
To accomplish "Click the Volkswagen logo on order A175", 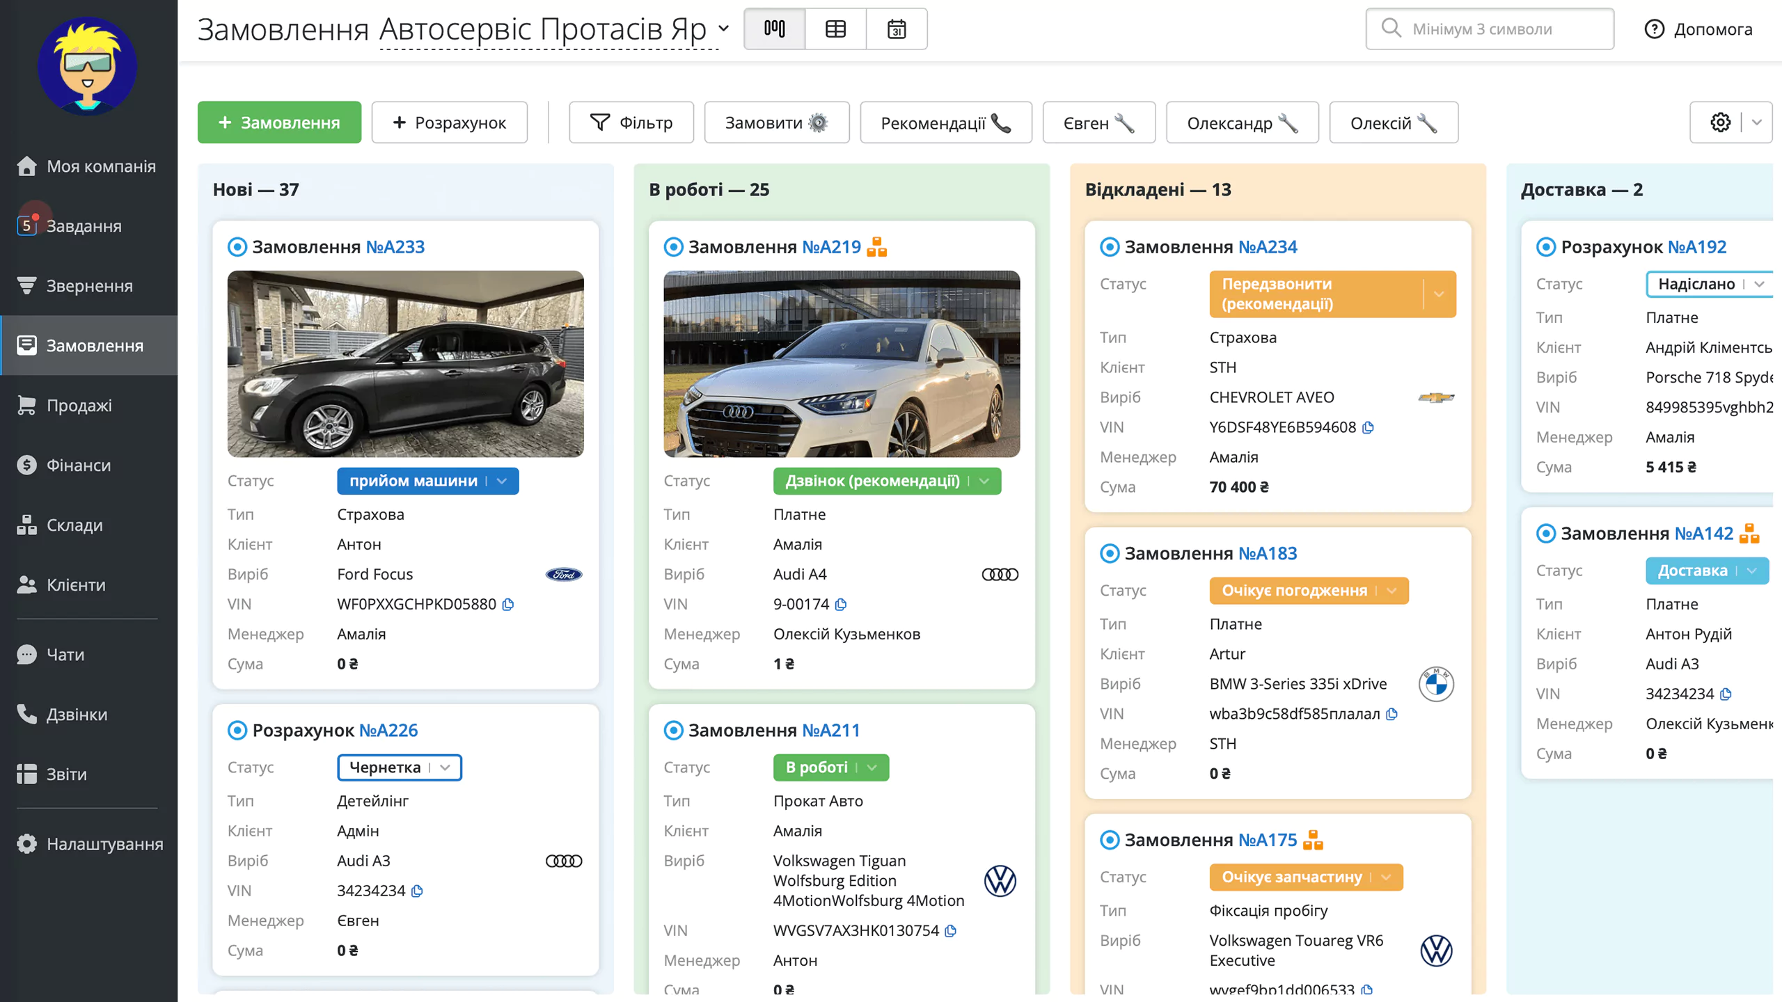I will click(1436, 951).
